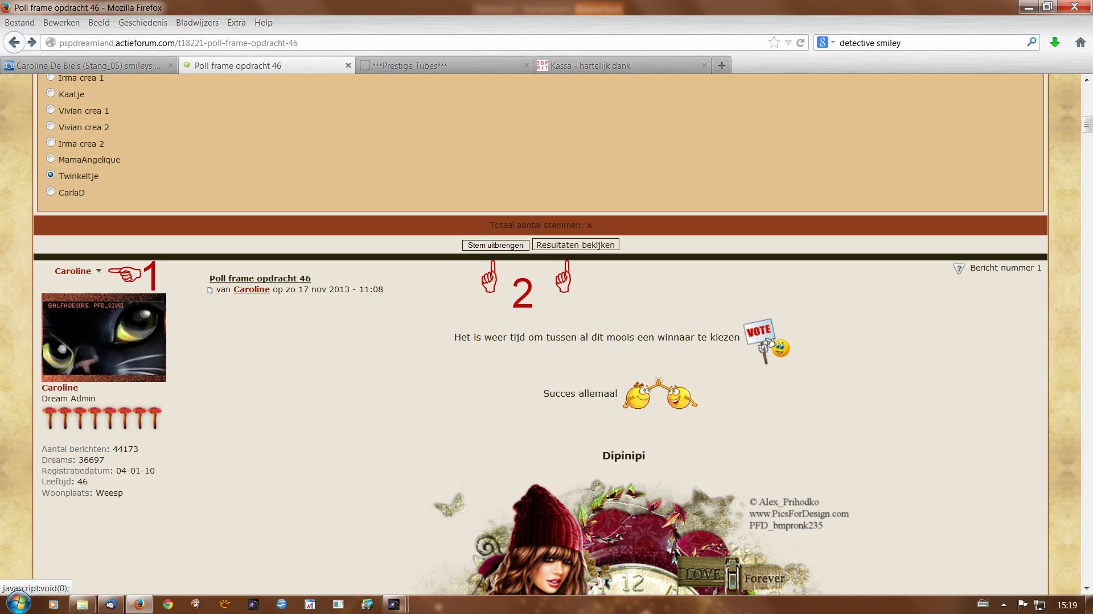Close the Poll frame opdracht 46 tab
The width and height of the screenshot is (1093, 614).
pos(348,65)
